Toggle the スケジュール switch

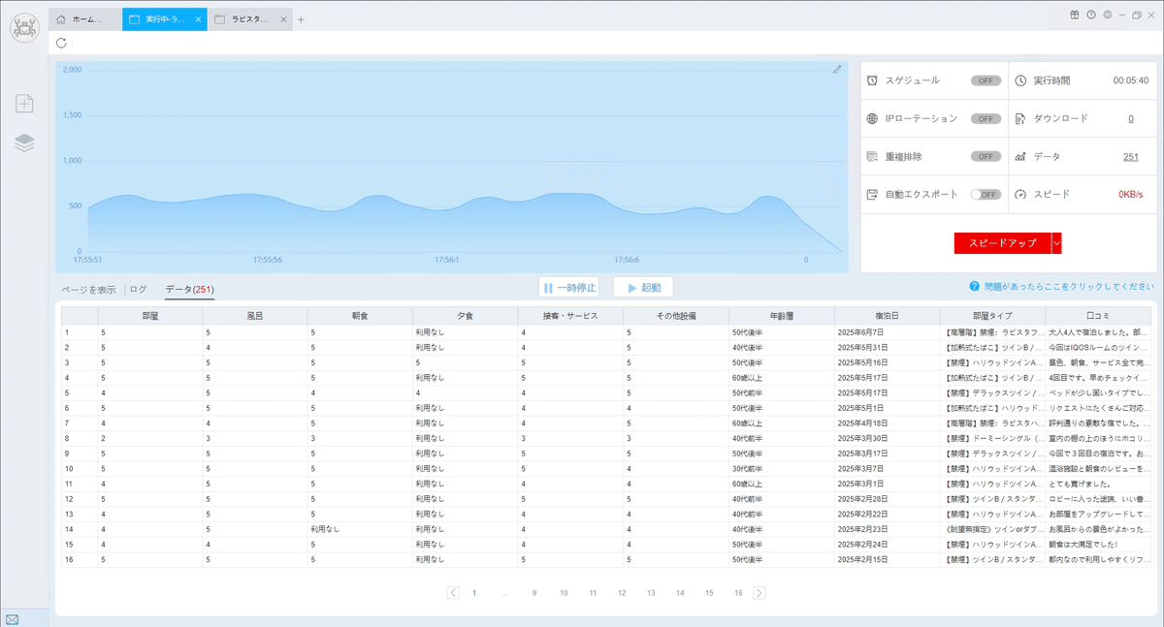986,80
